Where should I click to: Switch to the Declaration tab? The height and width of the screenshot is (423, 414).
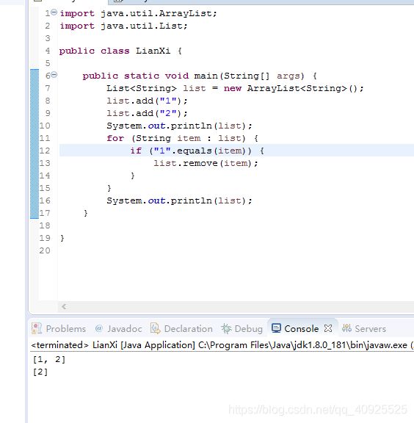(181, 328)
